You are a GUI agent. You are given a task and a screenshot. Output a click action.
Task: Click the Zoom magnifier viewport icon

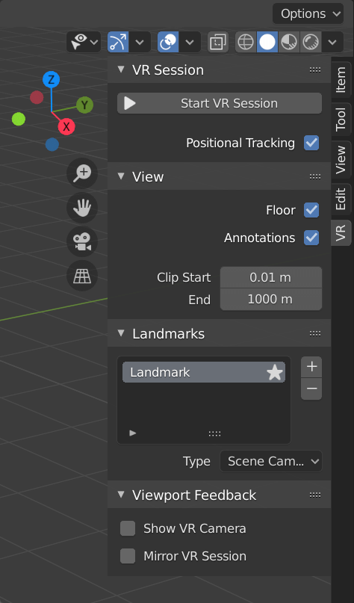click(82, 173)
